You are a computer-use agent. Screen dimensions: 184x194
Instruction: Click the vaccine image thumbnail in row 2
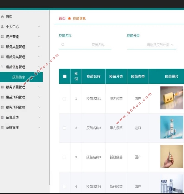tap(172, 127)
